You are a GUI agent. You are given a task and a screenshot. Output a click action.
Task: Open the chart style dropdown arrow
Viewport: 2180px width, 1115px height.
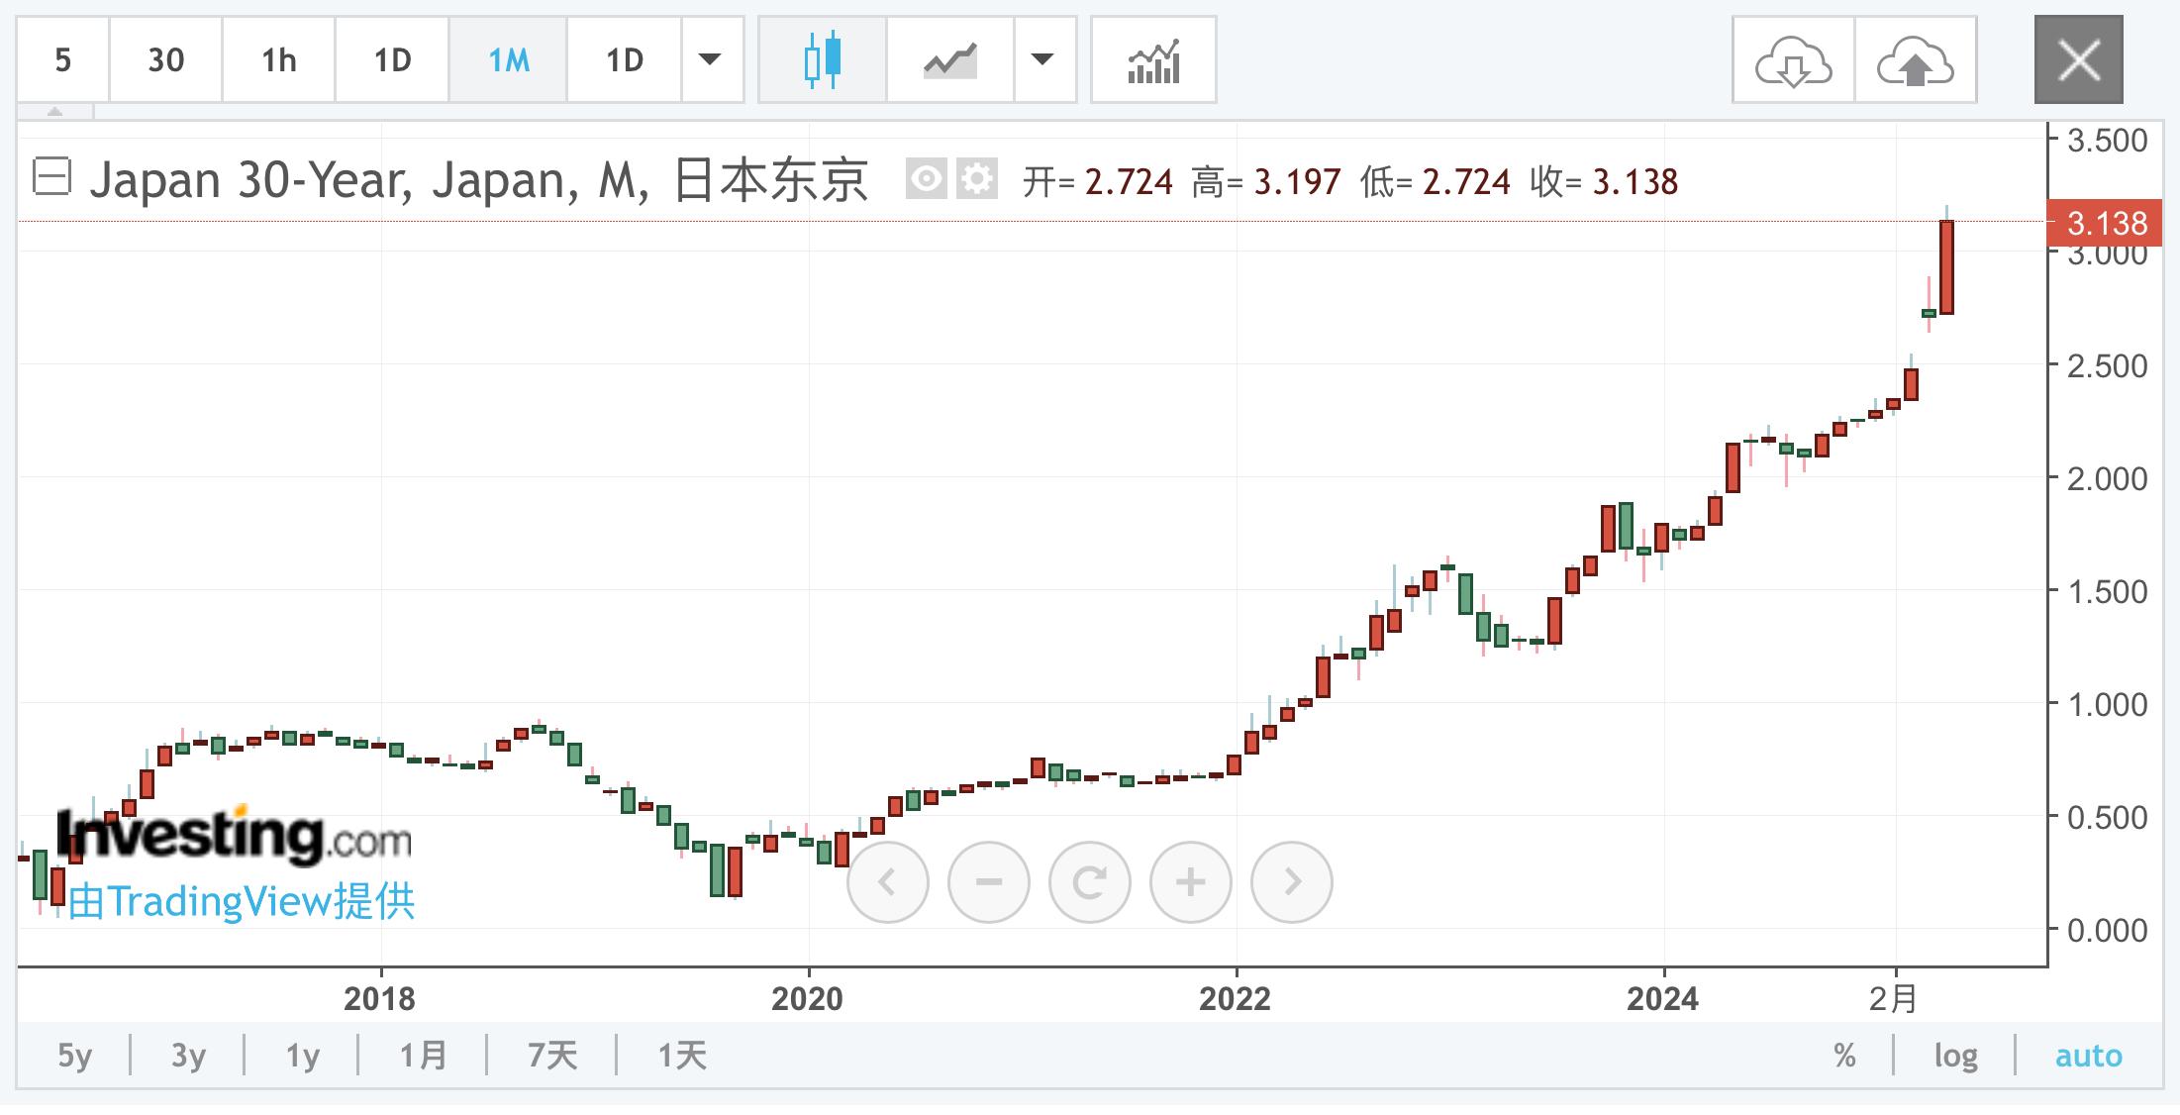click(1043, 60)
